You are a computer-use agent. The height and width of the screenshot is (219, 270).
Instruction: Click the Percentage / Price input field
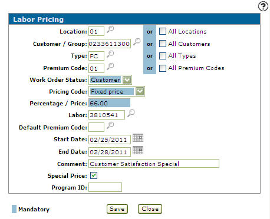[x=109, y=103]
